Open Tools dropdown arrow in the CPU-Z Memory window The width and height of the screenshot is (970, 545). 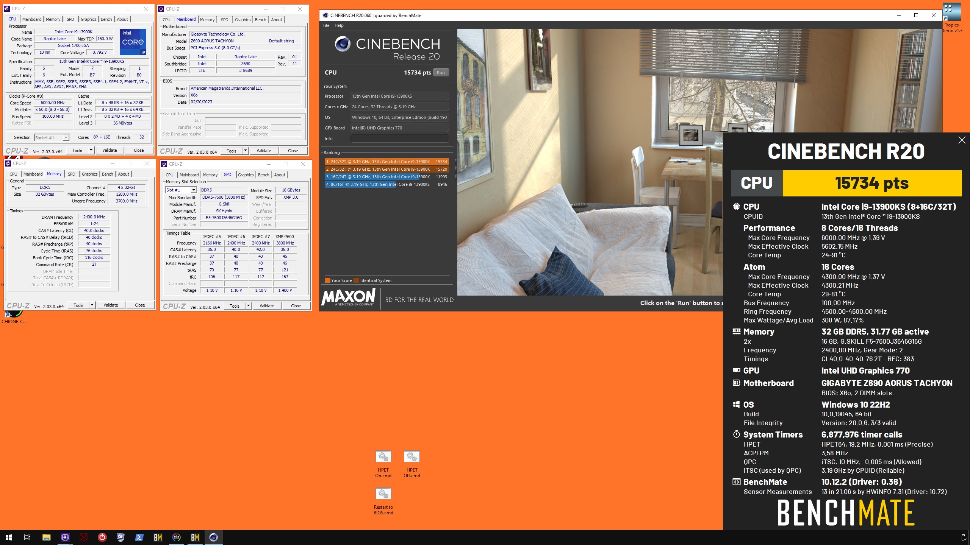92,305
